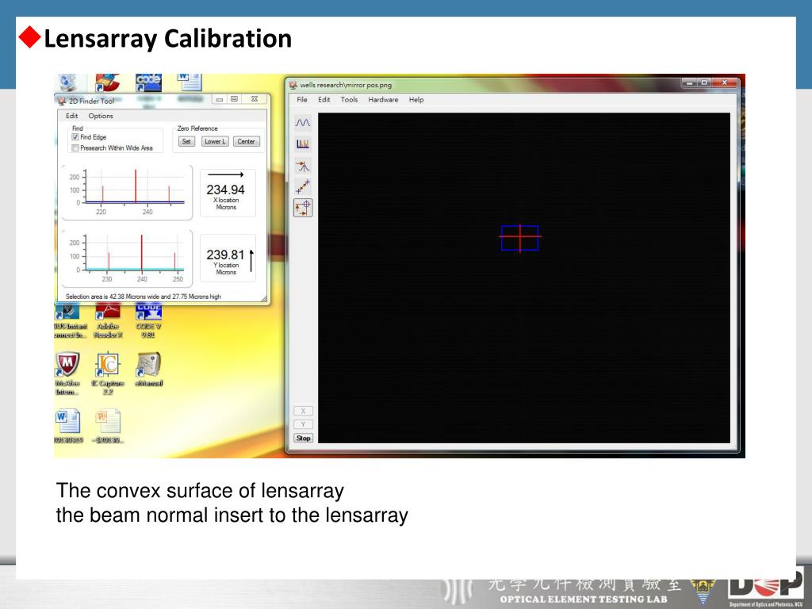Open the Hardware menu
812x609 pixels.
click(x=383, y=99)
